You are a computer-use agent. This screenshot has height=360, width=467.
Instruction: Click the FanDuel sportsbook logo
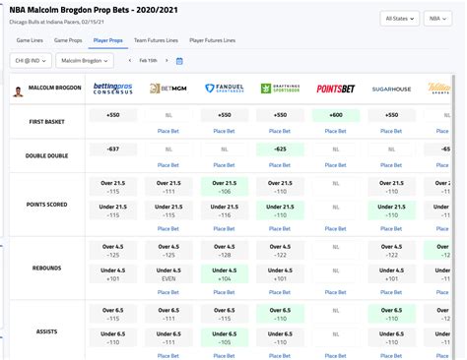[x=225, y=89]
